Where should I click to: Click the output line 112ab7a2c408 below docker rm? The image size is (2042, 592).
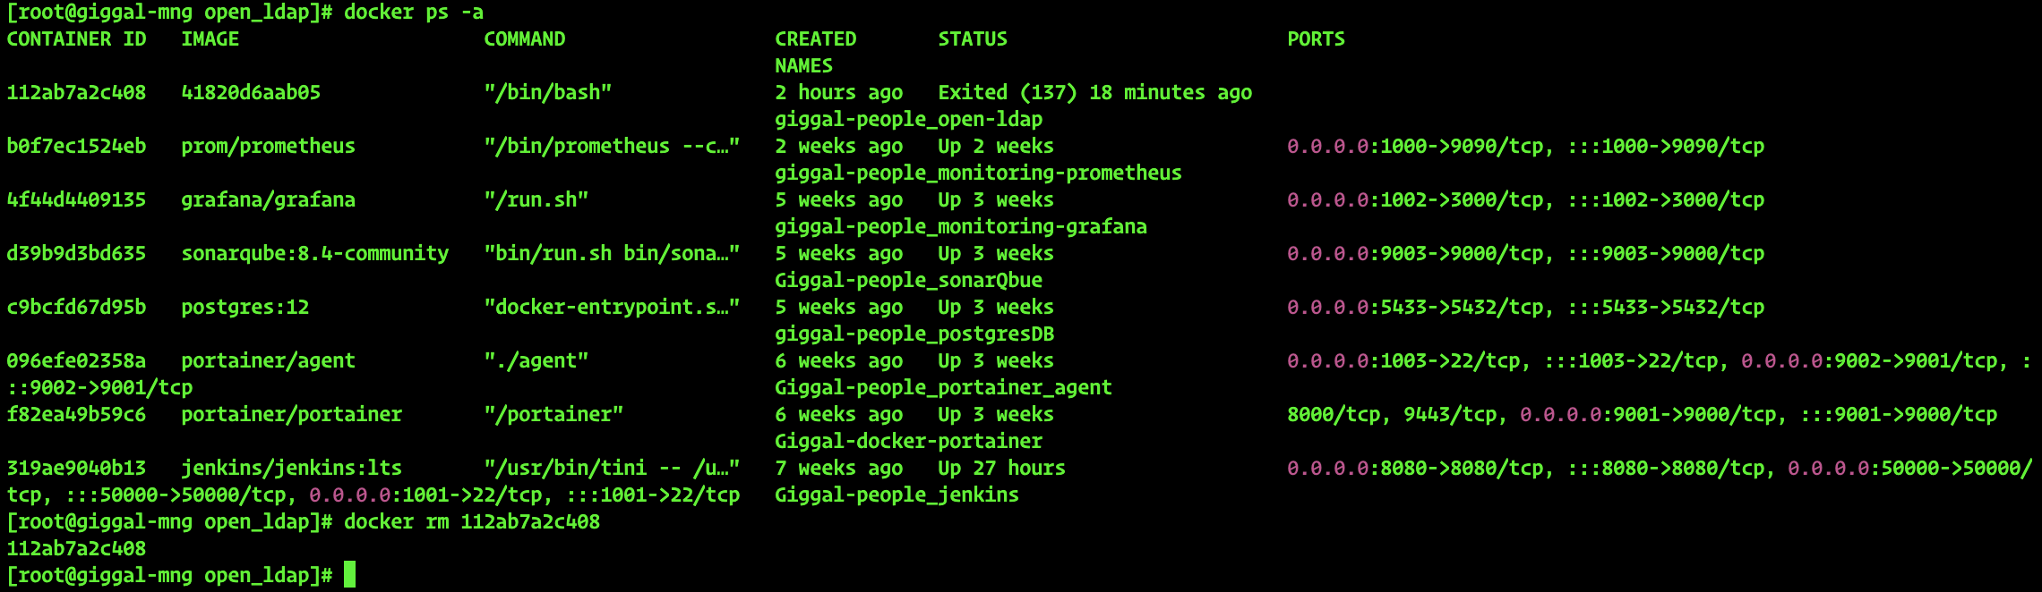(76, 549)
